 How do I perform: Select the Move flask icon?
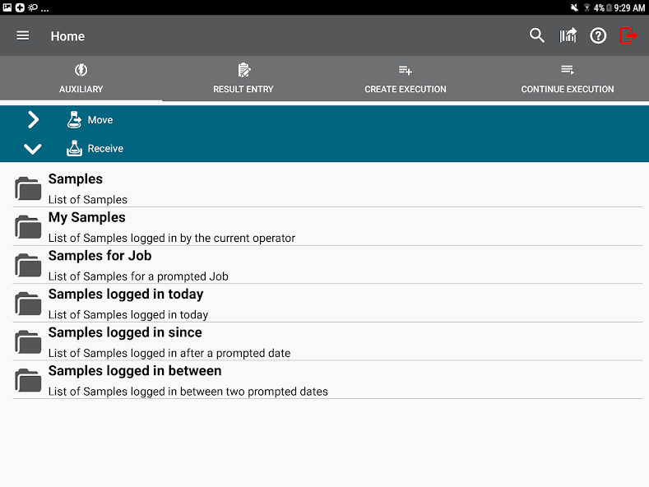tap(74, 120)
